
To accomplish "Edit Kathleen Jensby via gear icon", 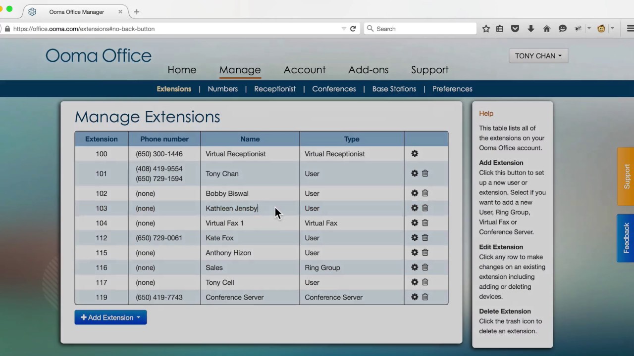I will [415, 208].
